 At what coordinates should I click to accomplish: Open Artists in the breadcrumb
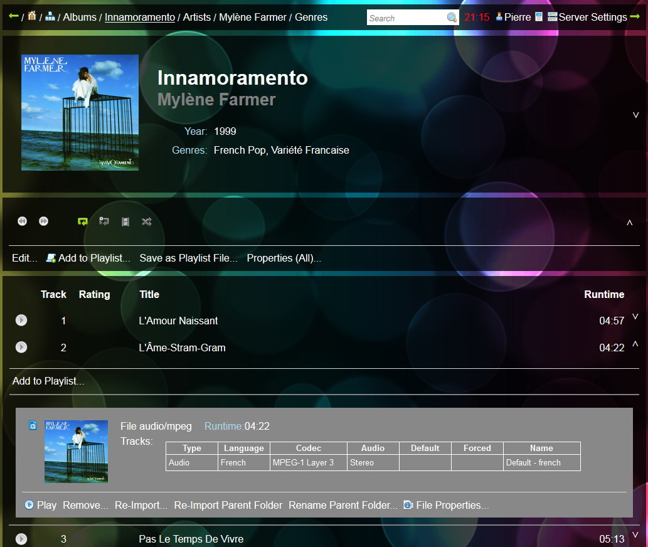tap(197, 17)
